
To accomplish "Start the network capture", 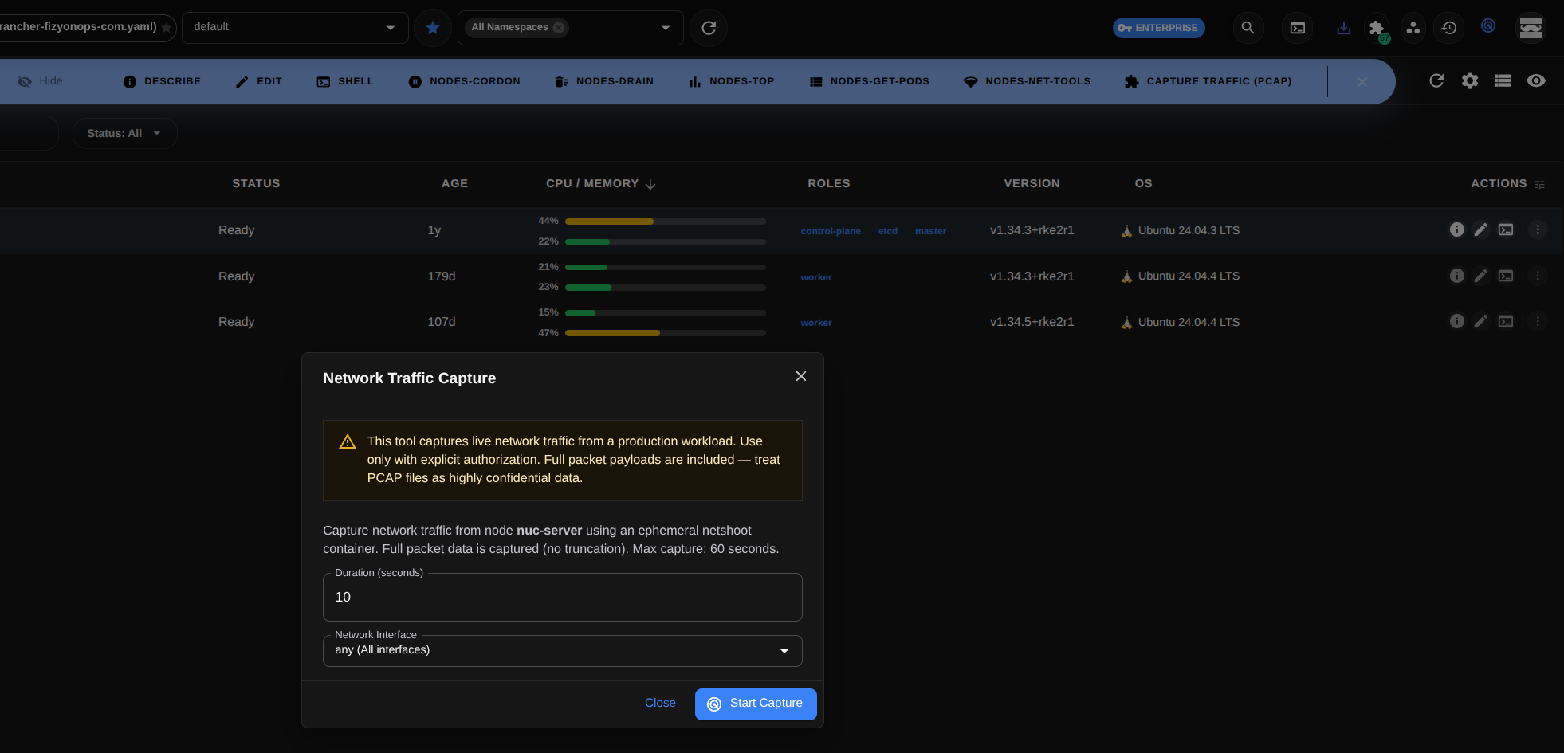I will coord(756,704).
